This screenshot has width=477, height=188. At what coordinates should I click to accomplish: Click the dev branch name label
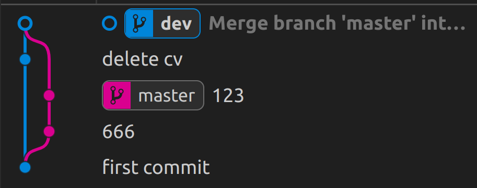pos(177,23)
